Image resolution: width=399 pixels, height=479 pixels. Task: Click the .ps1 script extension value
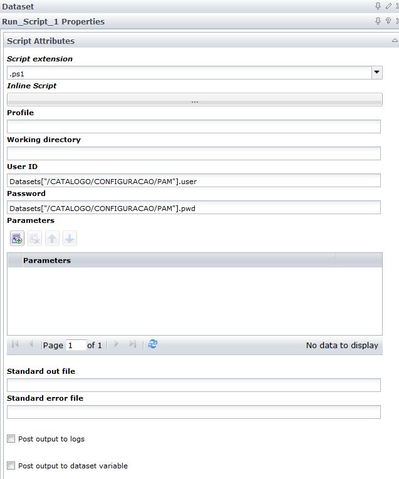tap(17, 74)
